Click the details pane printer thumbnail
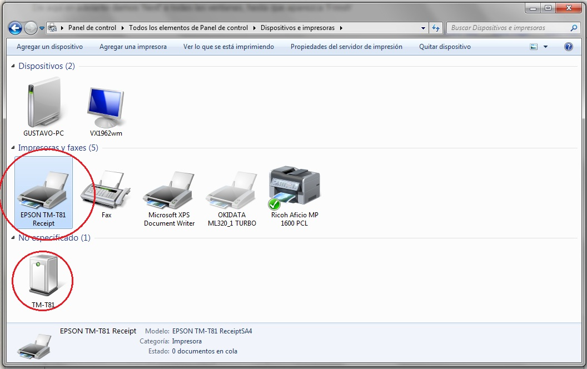The width and height of the screenshot is (587, 369). (x=34, y=347)
